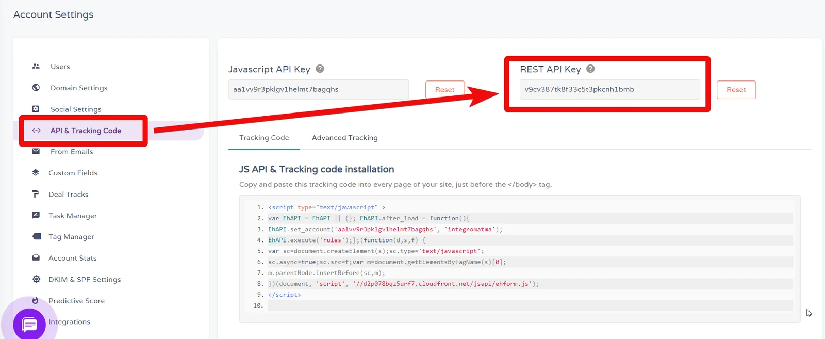The image size is (825, 339).
Task: Click the API & Tracking Code brackets icon
Action: 36,131
